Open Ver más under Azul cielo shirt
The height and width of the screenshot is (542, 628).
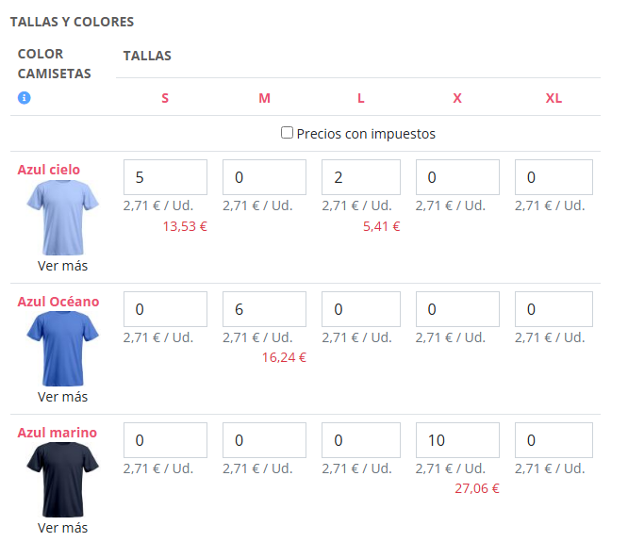tap(62, 266)
